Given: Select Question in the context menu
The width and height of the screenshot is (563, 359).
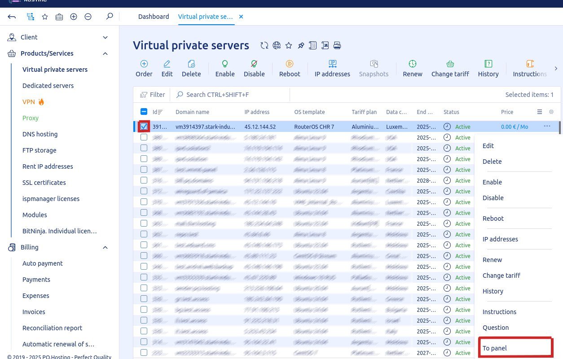Looking at the screenshot, I should pos(496,328).
